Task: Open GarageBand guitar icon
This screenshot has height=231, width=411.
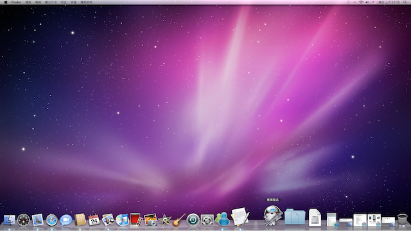Action: click(179, 220)
